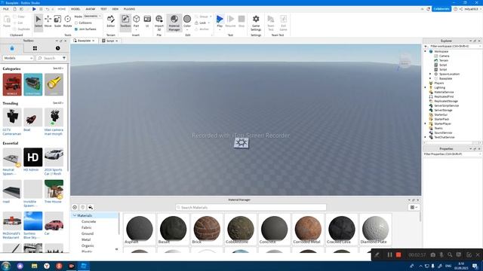Viewport: 483px width, 271px height.
Task: Toggle the Material Manager button
Action: pos(174,23)
